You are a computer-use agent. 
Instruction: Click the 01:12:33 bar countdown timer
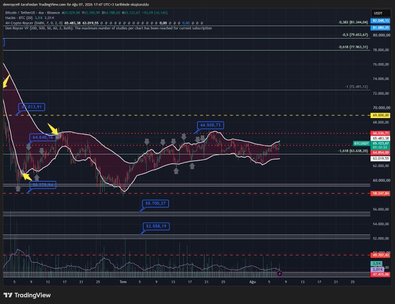click(x=380, y=147)
